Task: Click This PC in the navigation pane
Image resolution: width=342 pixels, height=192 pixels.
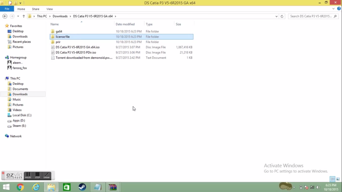Action: click(15, 78)
